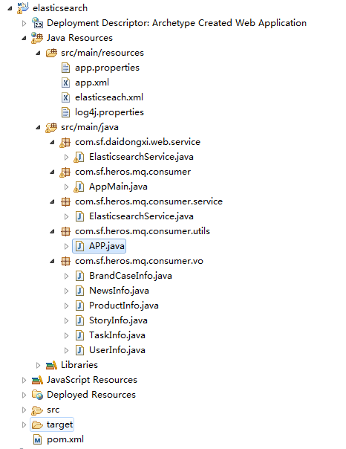Click the JavaScript Resources icon
346x449 pixels.
point(37,380)
